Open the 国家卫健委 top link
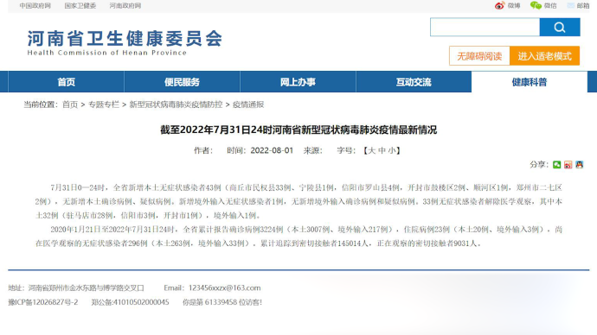The height and width of the screenshot is (335, 597). (80, 6)
